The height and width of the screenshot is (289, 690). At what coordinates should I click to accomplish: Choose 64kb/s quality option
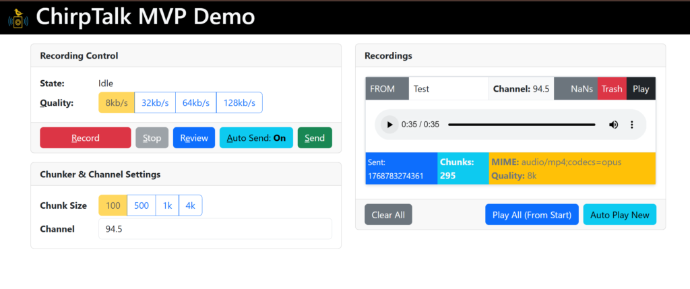(195, 103)
